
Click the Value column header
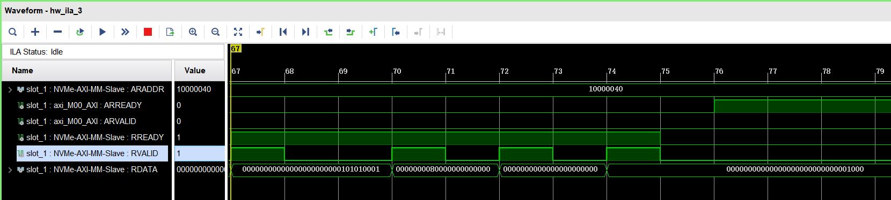click(195, 71)
